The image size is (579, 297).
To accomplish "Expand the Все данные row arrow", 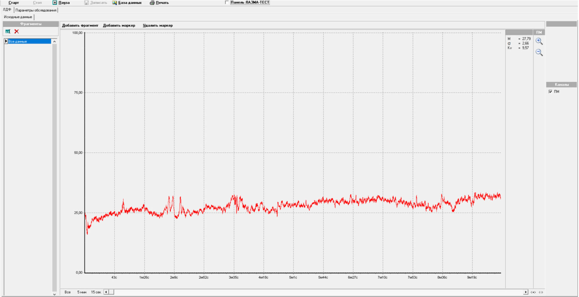I will (6, 41).
